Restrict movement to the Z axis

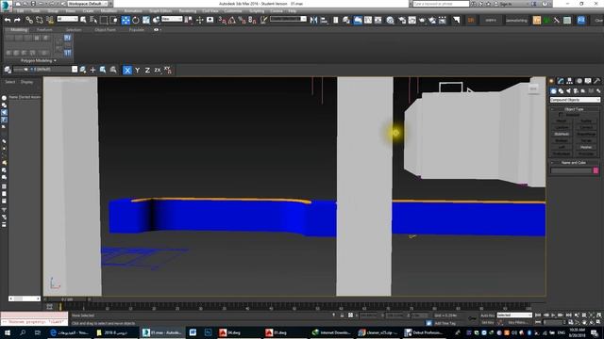[147, 70]
